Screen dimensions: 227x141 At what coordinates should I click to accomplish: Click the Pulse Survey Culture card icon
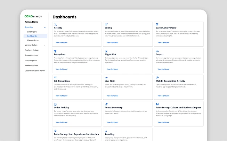point(157,104)
